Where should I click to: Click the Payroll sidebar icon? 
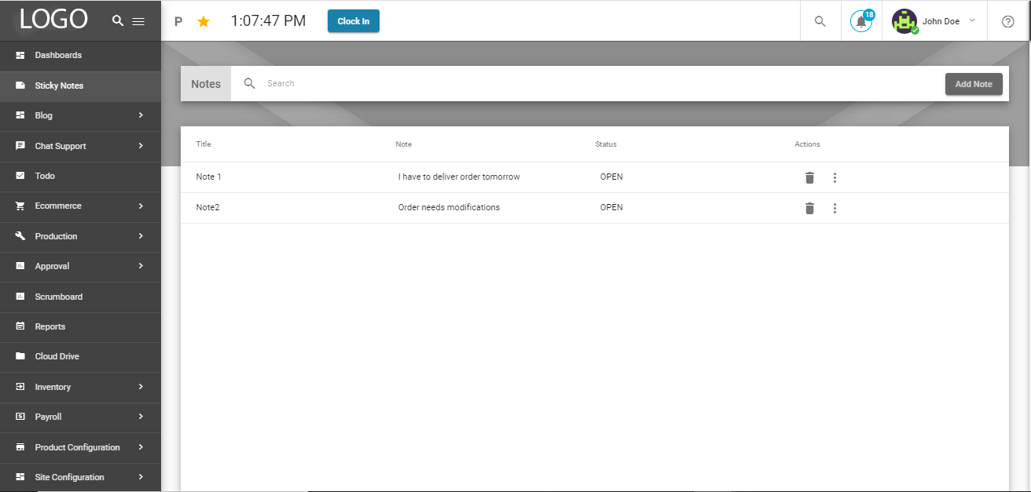[x=20, y=417]
